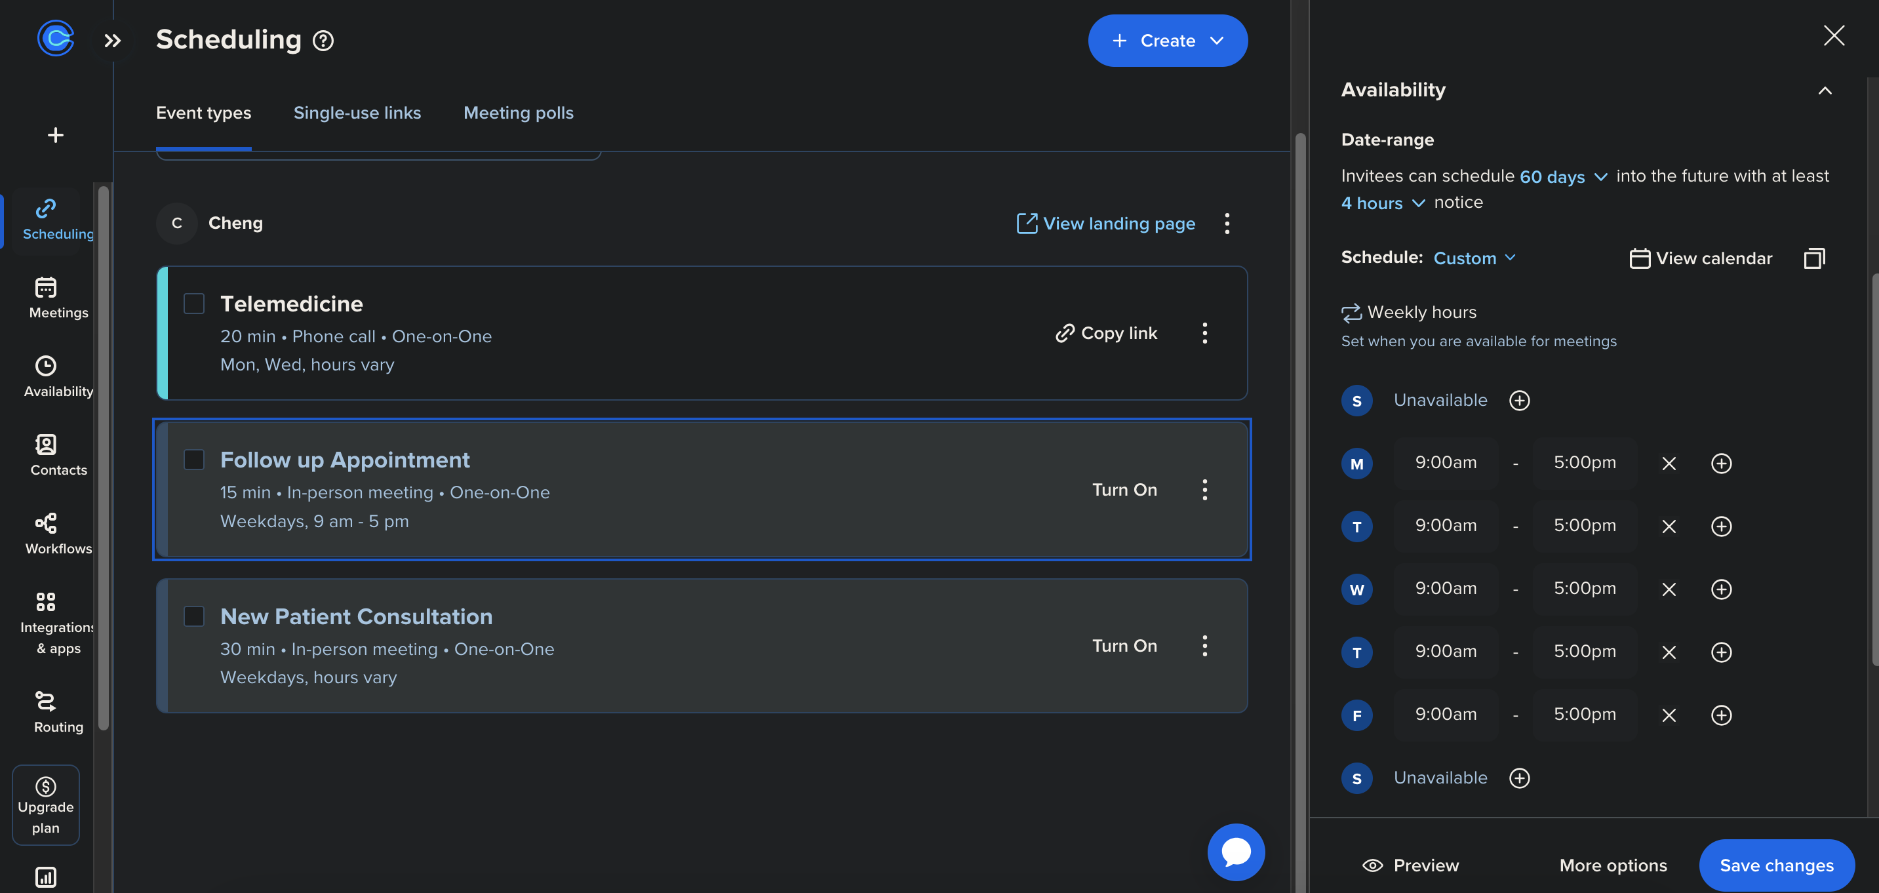
Task: Expand the sidebar with double-chevron icon
Action: 111,41
